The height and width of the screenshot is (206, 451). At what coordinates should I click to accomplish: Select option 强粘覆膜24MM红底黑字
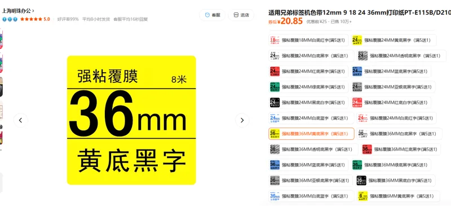pyautogui.click(x=308, y=71)
